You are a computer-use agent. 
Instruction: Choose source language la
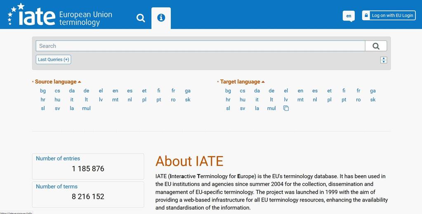pyautogui.click(x=72, y=108)
